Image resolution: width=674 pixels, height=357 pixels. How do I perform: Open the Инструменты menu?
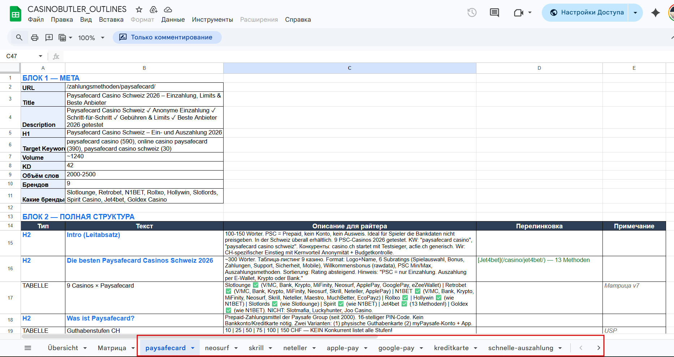[x=212, y=20]
